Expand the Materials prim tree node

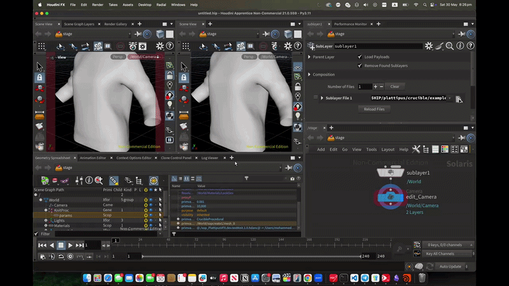click(46, 226)
